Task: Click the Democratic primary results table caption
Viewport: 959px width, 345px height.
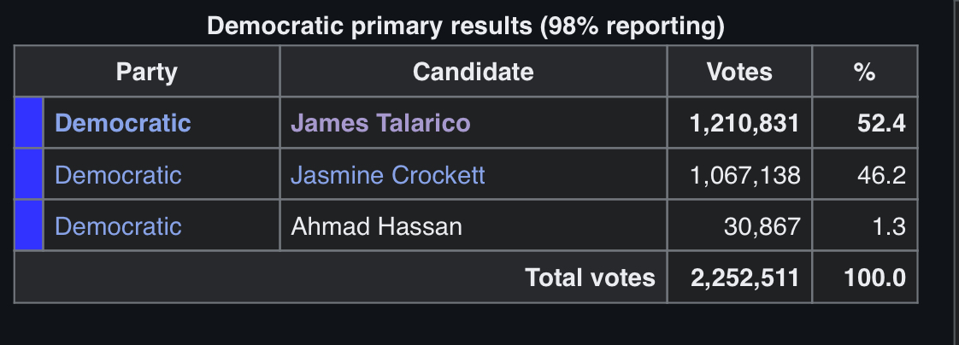Action: [x=466, y=26]
